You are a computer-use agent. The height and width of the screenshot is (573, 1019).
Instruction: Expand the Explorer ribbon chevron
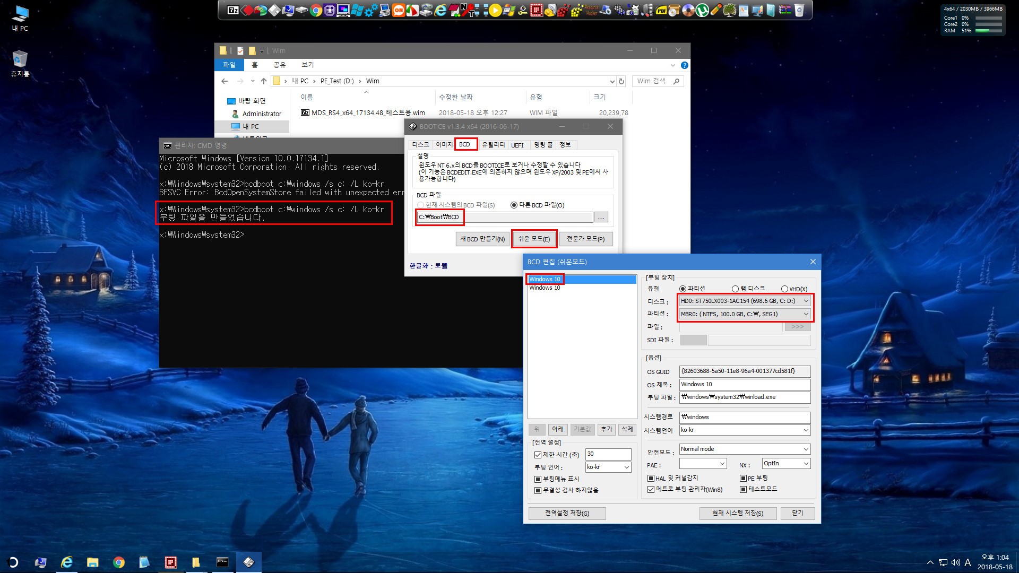click(673, 65)
